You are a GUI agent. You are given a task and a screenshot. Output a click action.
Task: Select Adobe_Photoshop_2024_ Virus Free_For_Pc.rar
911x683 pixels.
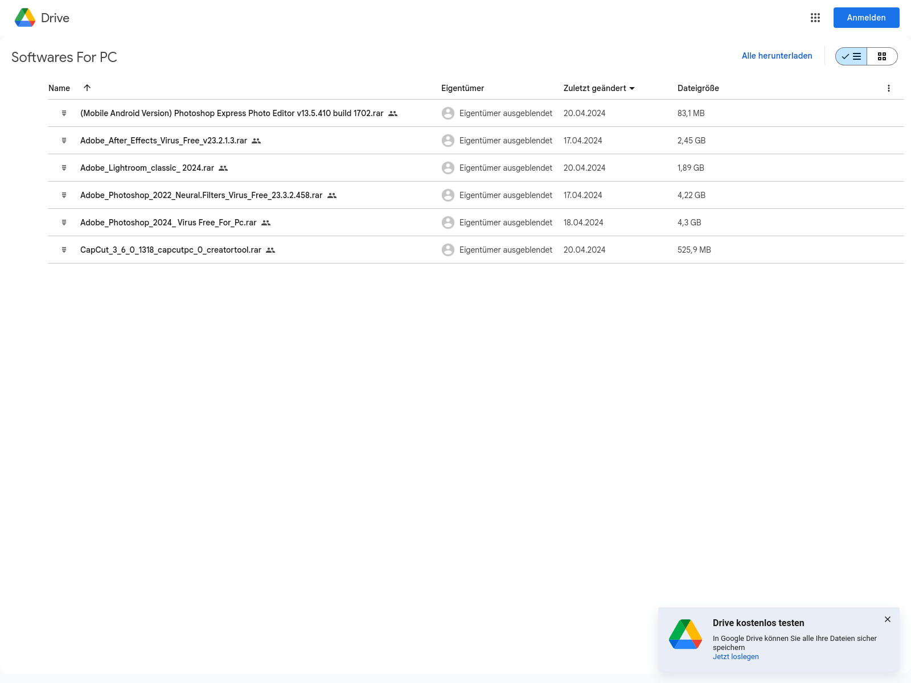pos(169,223)
